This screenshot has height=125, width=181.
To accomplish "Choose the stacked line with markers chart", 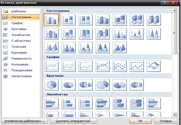I will (120, 66).
